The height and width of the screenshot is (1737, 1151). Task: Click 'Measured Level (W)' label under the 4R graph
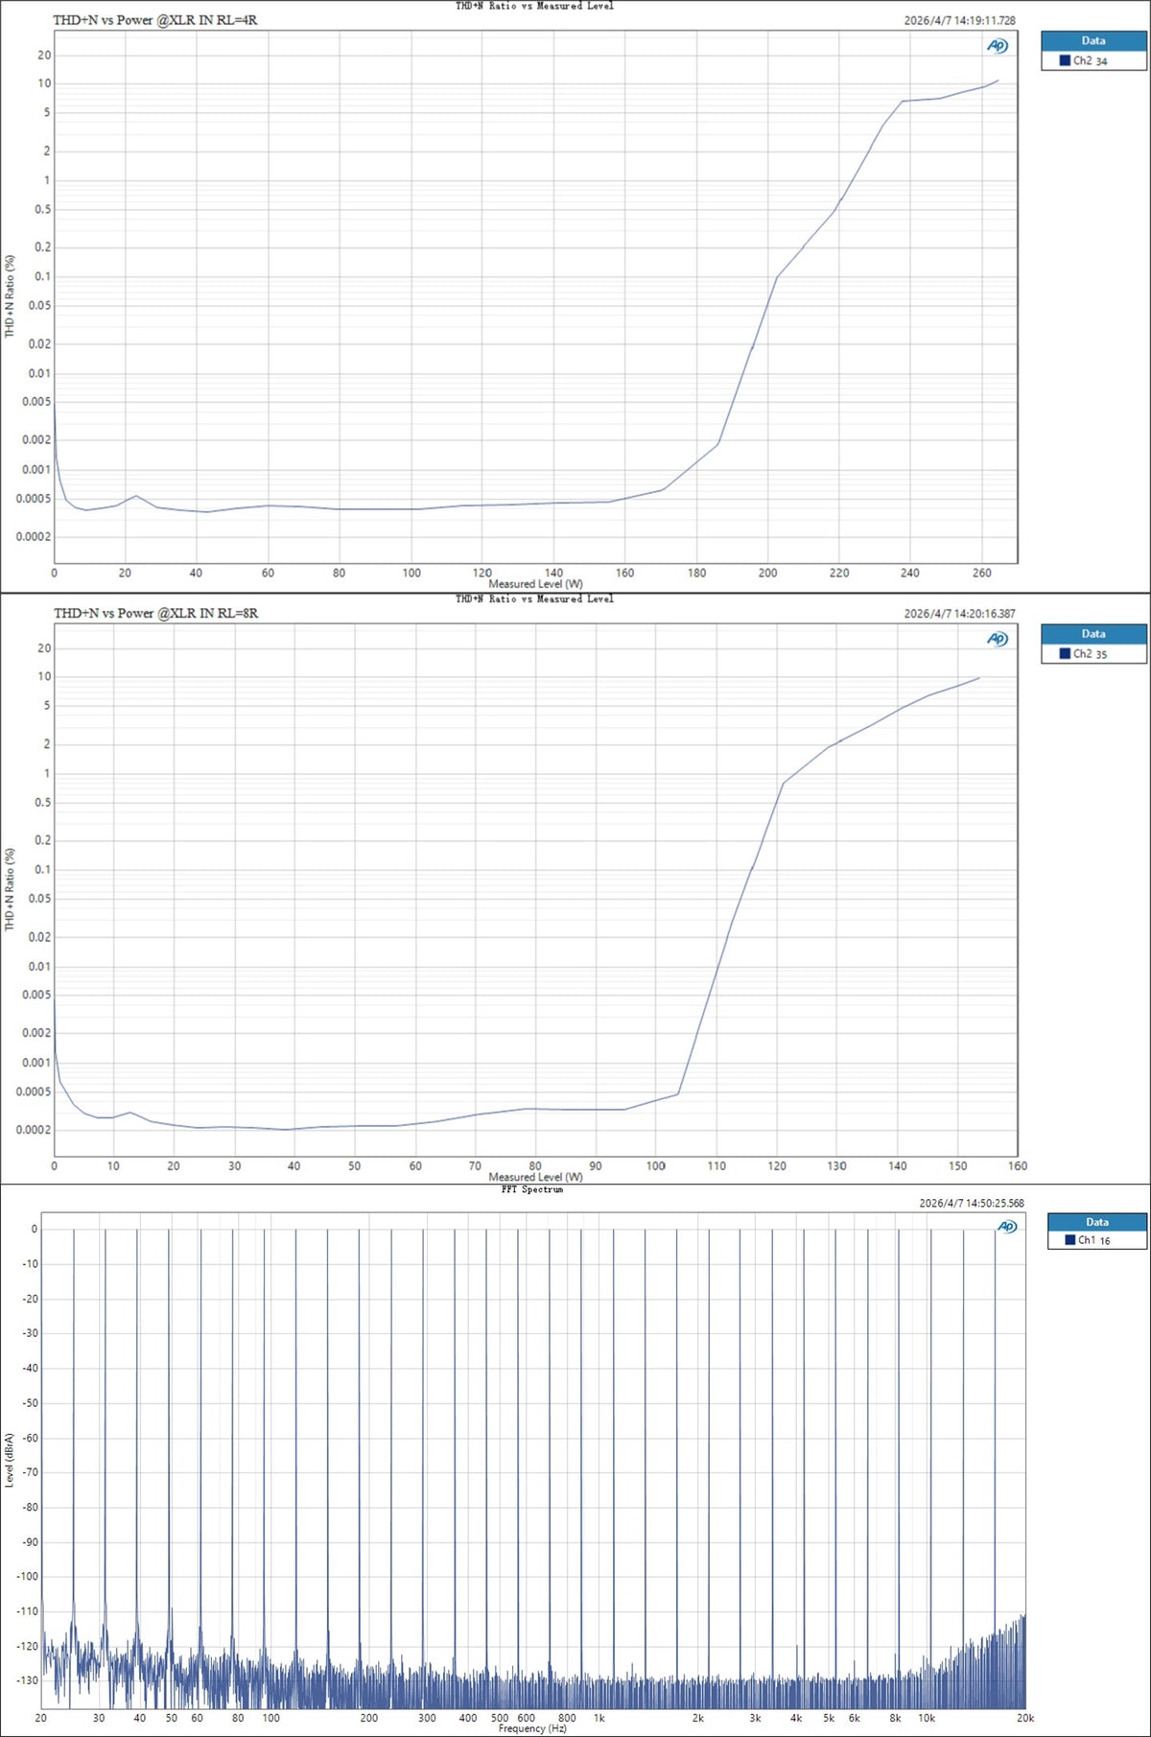point(535,584)
